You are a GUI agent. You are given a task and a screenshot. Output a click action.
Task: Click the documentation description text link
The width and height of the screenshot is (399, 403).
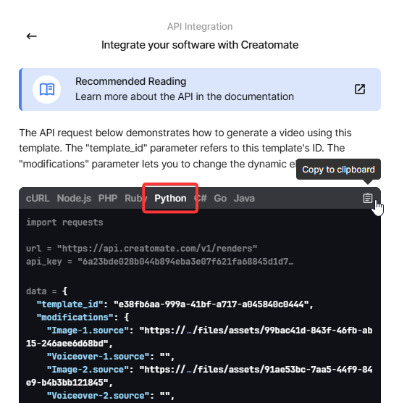(185, 96)
